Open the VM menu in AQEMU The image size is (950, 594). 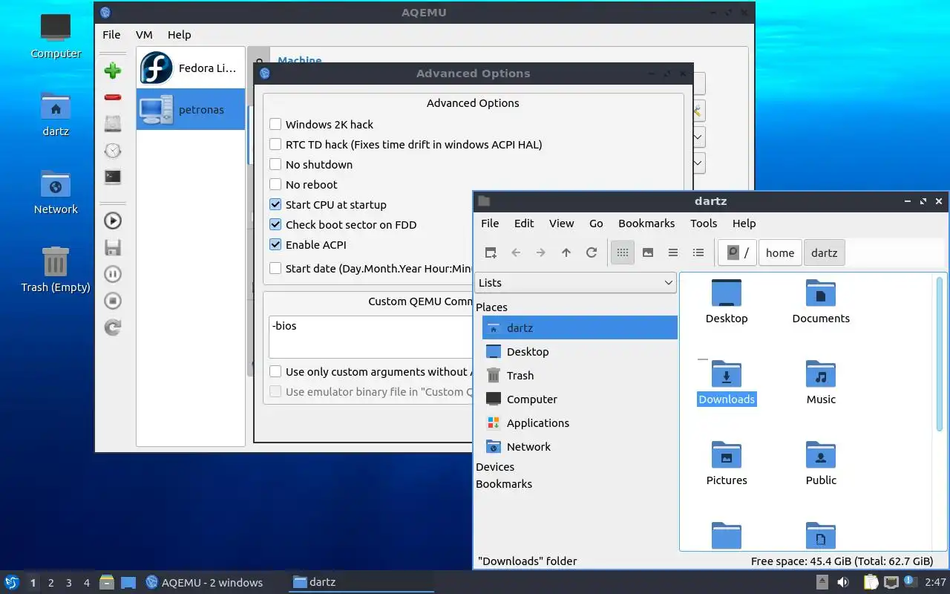(144, 34)
